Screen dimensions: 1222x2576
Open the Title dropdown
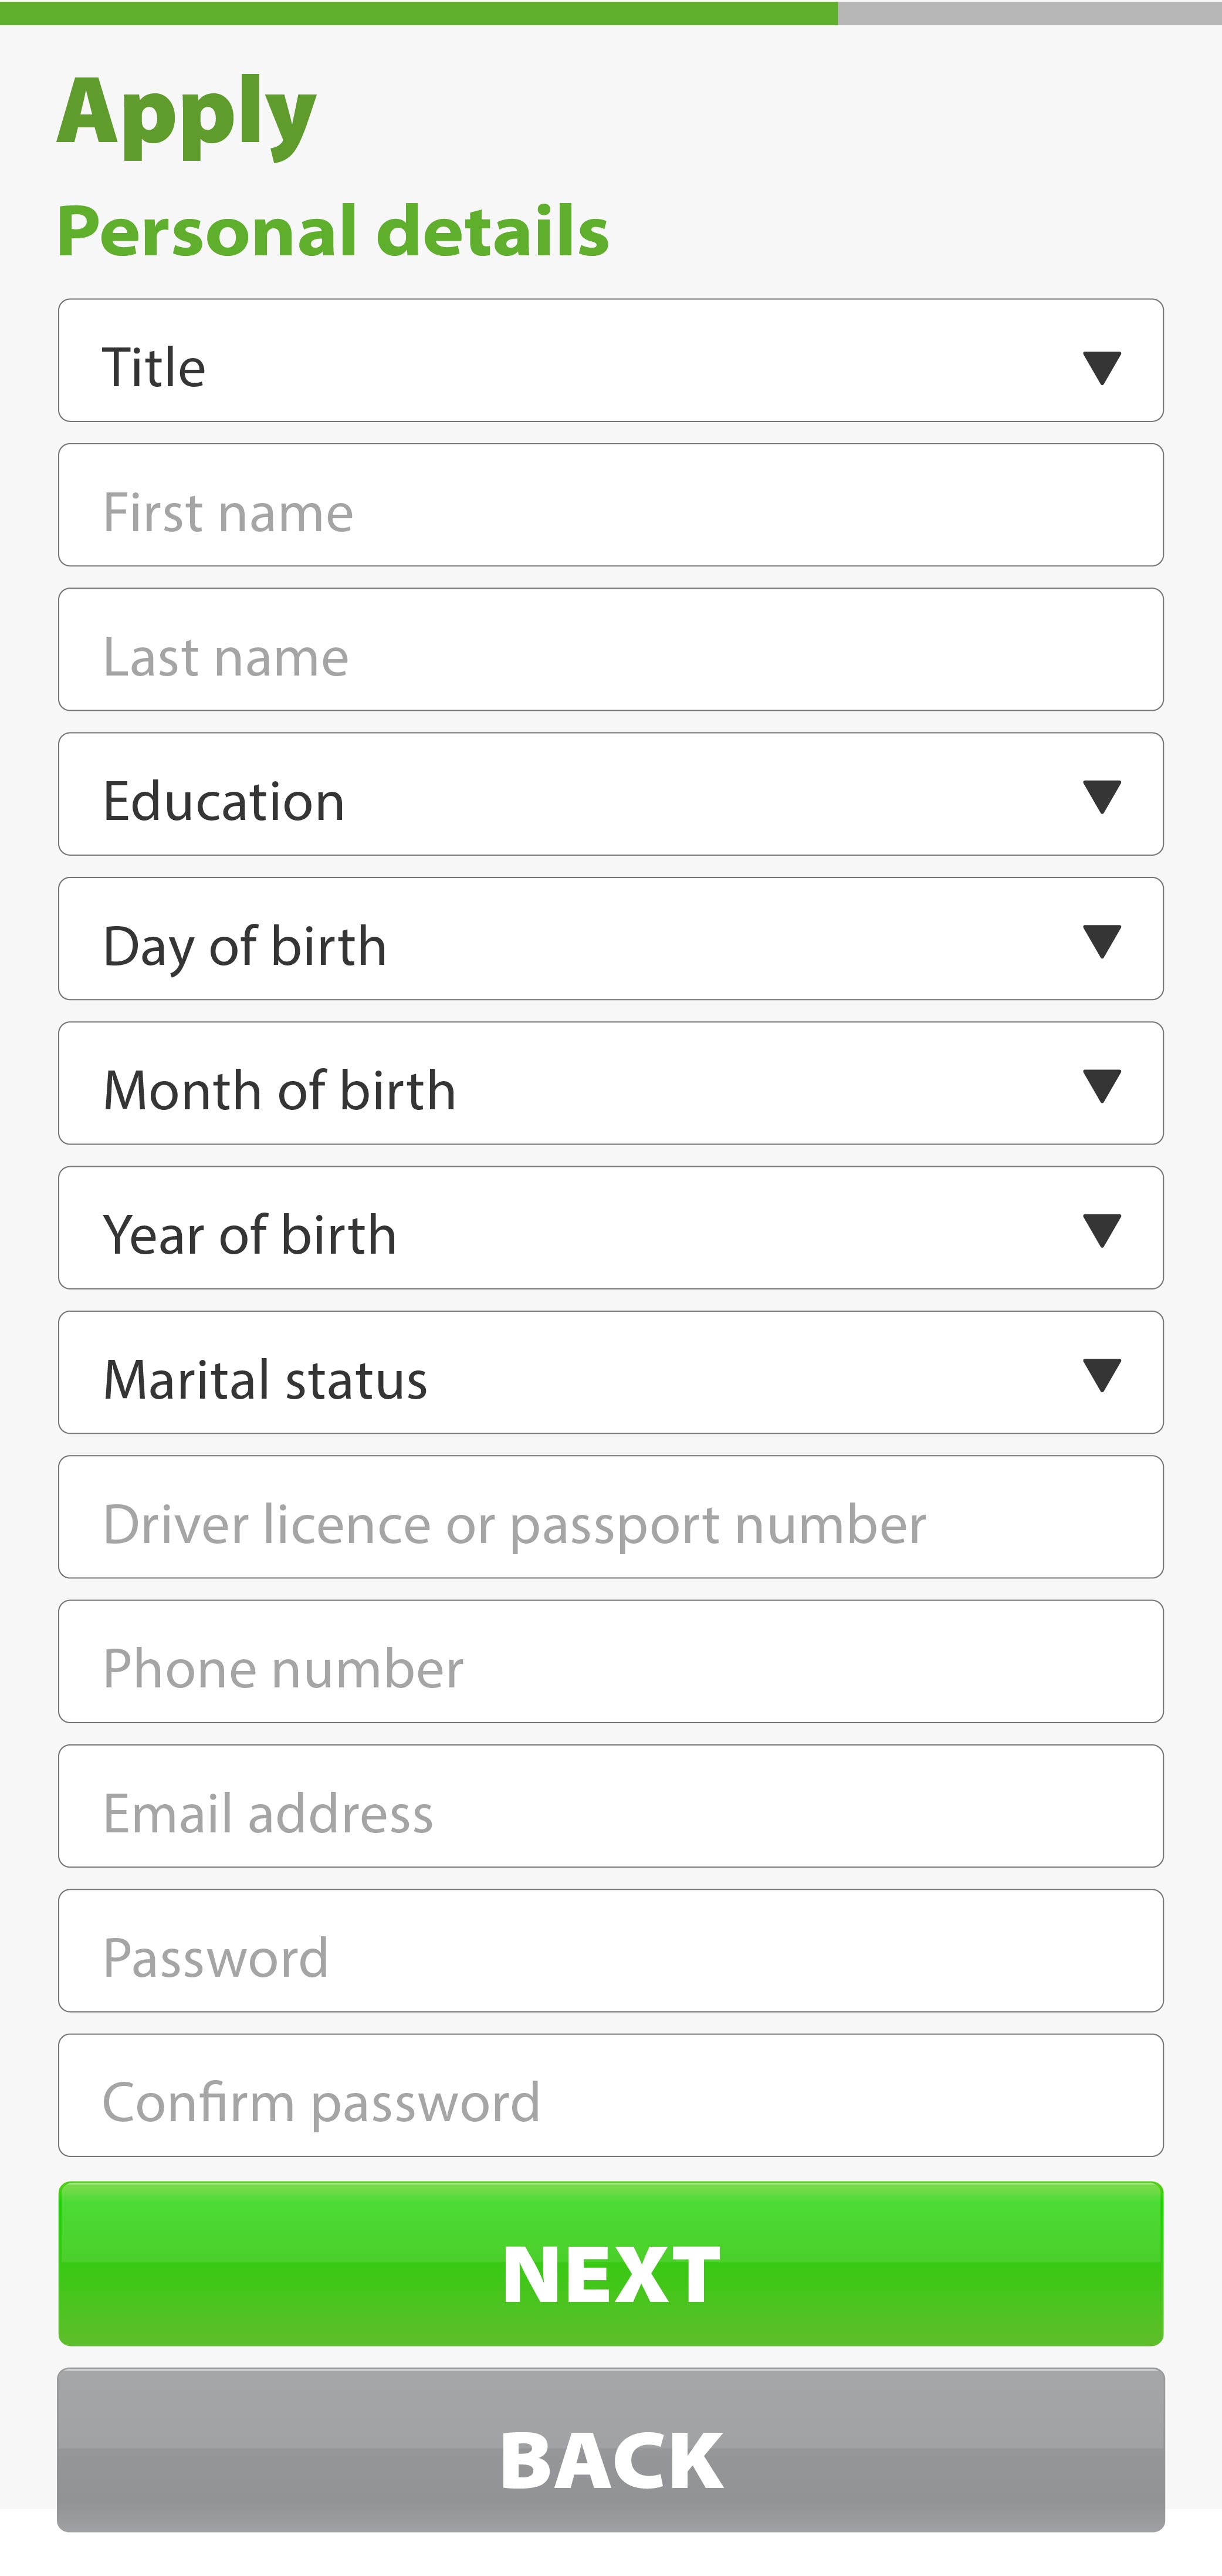click(611, 360)
